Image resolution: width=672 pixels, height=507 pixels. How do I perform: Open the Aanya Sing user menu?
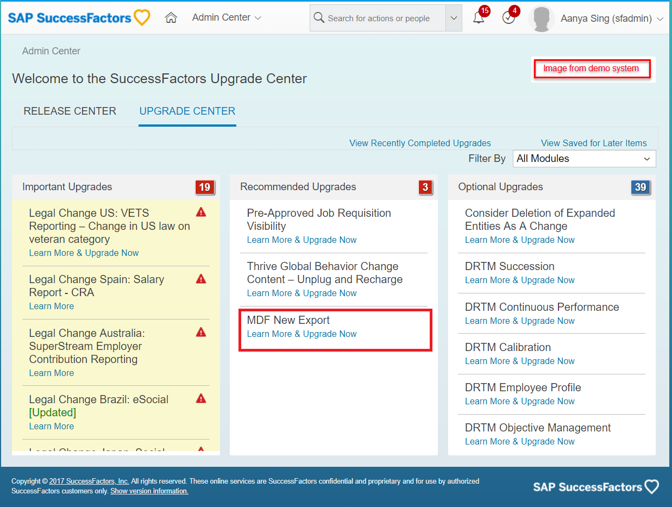tap(612, 18)
